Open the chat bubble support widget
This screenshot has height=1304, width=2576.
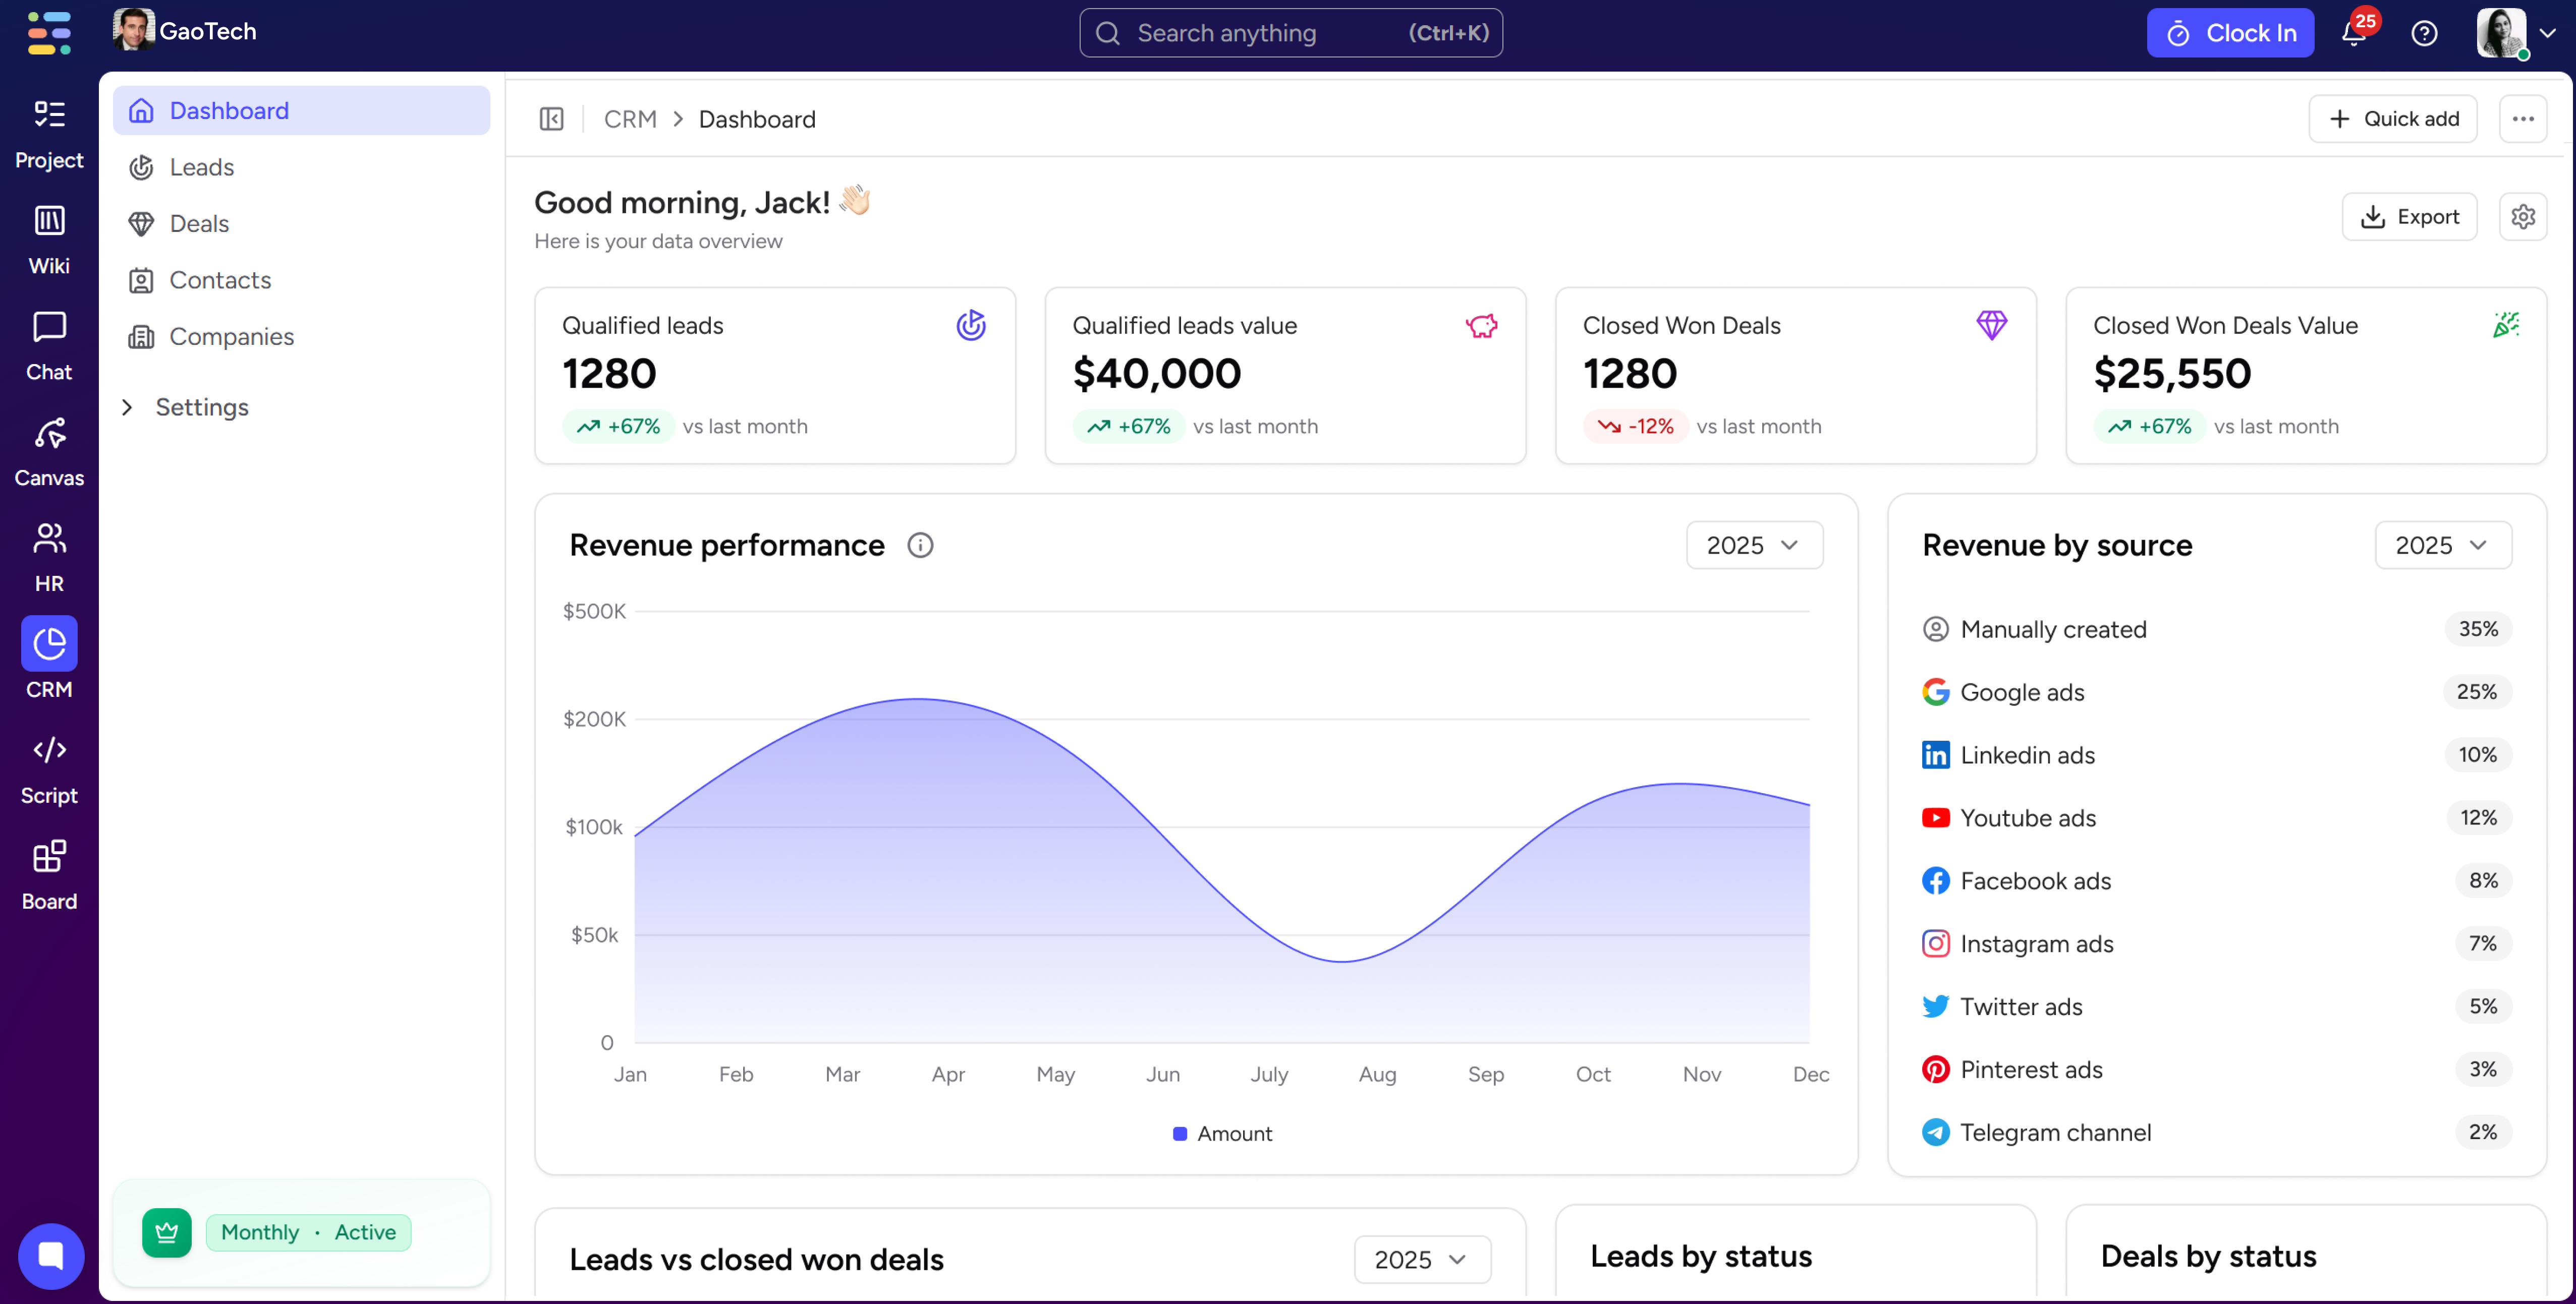50,1255
